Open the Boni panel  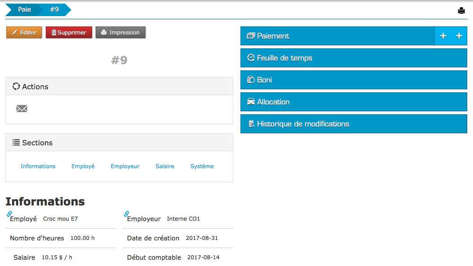point(354,80)
